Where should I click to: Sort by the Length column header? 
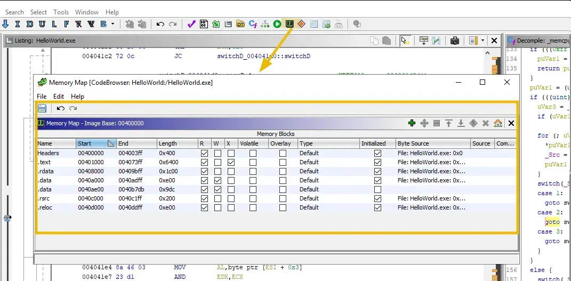[178, 143]
